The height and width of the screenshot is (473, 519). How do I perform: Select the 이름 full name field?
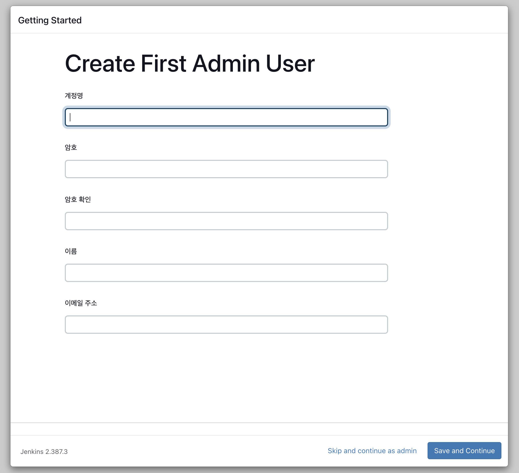pos(226,273)
